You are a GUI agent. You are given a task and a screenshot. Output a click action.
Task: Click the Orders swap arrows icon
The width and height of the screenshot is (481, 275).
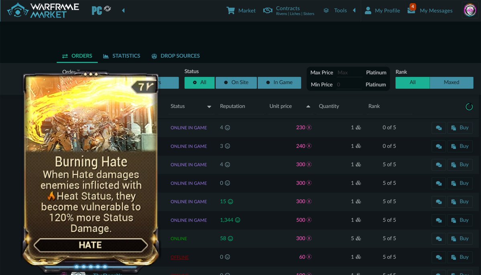65,56
